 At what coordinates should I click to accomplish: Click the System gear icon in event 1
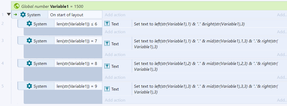click(23, 15)
